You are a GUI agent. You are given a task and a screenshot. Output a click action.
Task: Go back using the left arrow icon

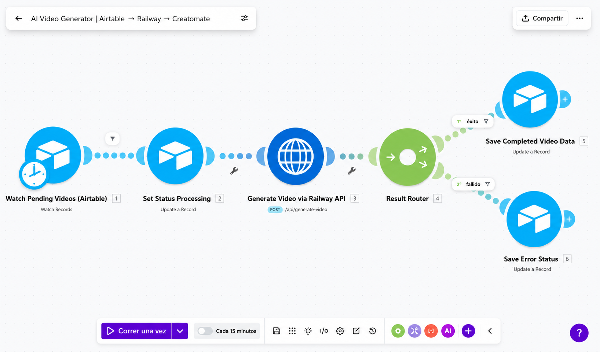point(19,18)
